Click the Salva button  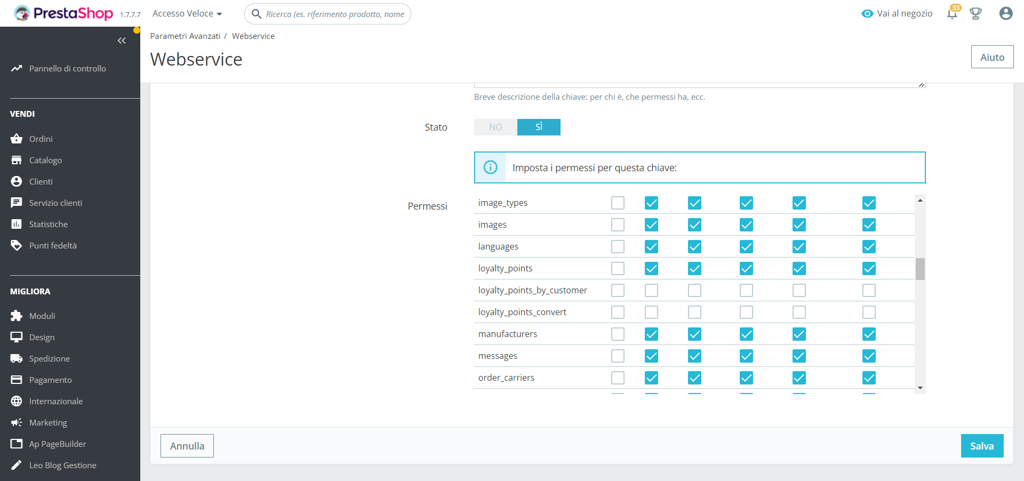coord(982,446)
